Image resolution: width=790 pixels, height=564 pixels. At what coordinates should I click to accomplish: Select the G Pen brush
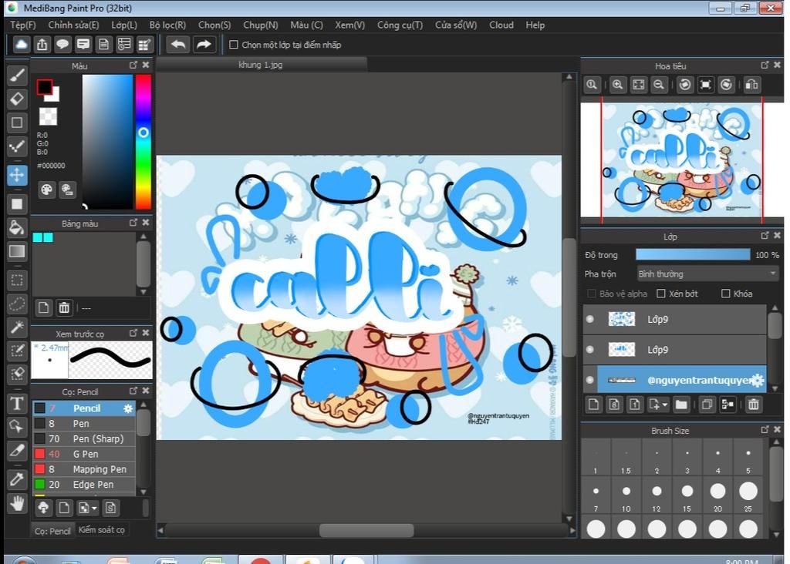coord(84,454)
